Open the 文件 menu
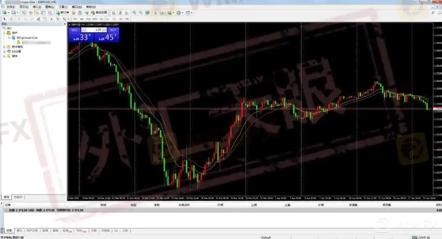Viewport: 442px width, 239px height. coord(10,7)
